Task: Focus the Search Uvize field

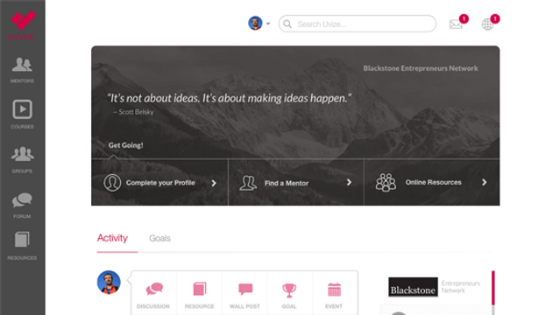Action: (357, 24)
